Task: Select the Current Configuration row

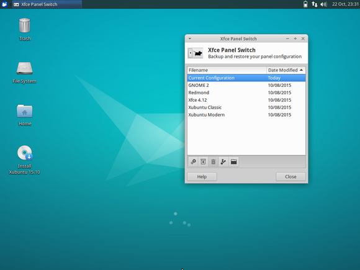Action: pos(246,78)
